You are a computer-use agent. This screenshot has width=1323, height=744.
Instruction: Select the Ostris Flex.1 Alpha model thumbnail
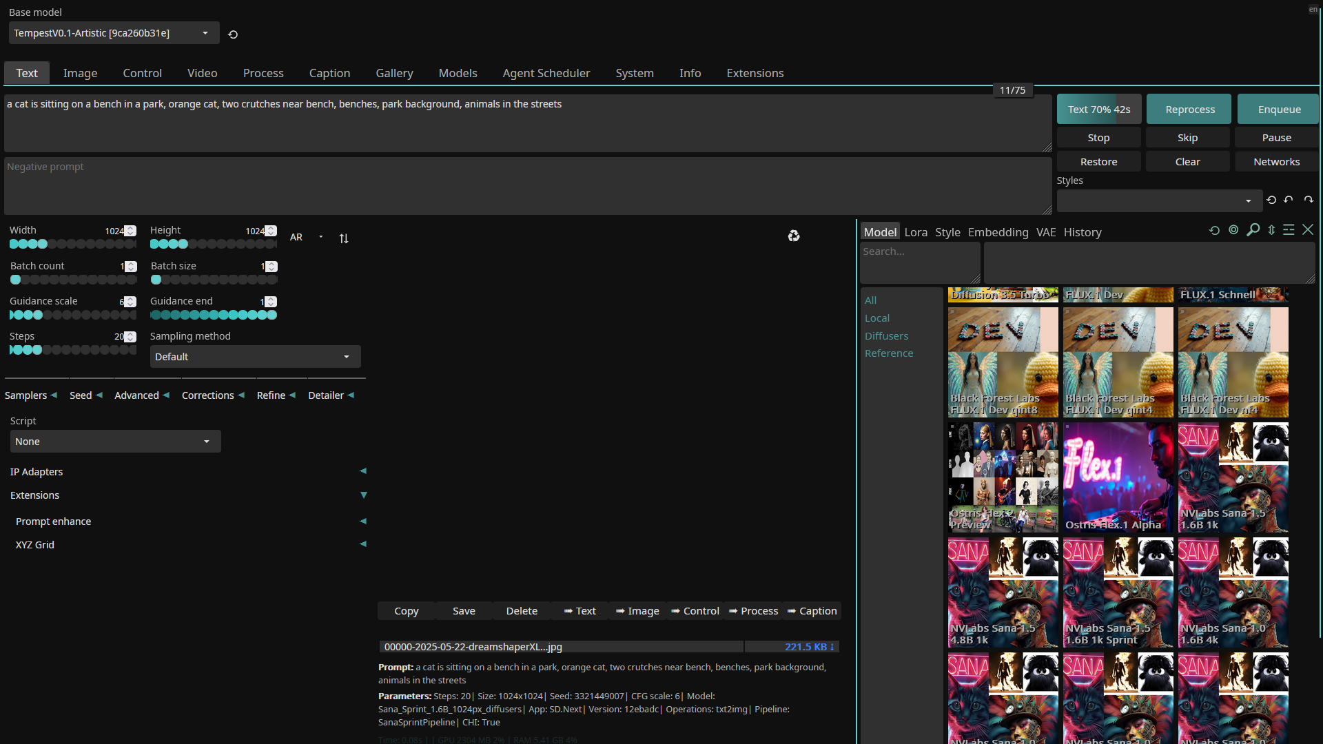(1117, 477)
